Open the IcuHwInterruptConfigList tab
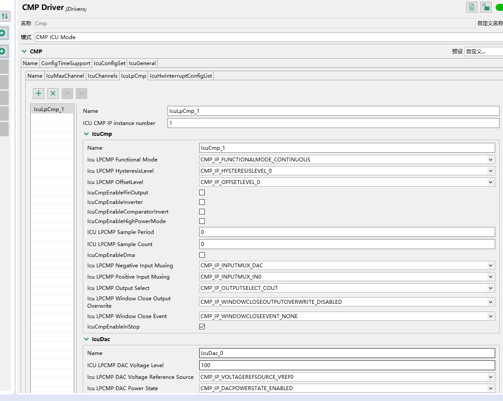Screen dimensions: 503x401 (x=181, y=76)
